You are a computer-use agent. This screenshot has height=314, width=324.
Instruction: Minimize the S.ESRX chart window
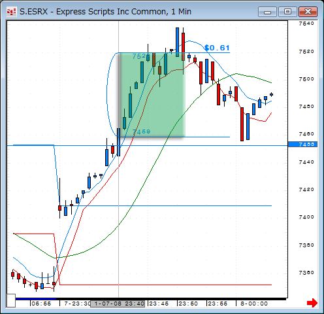(x=267, y=12)
